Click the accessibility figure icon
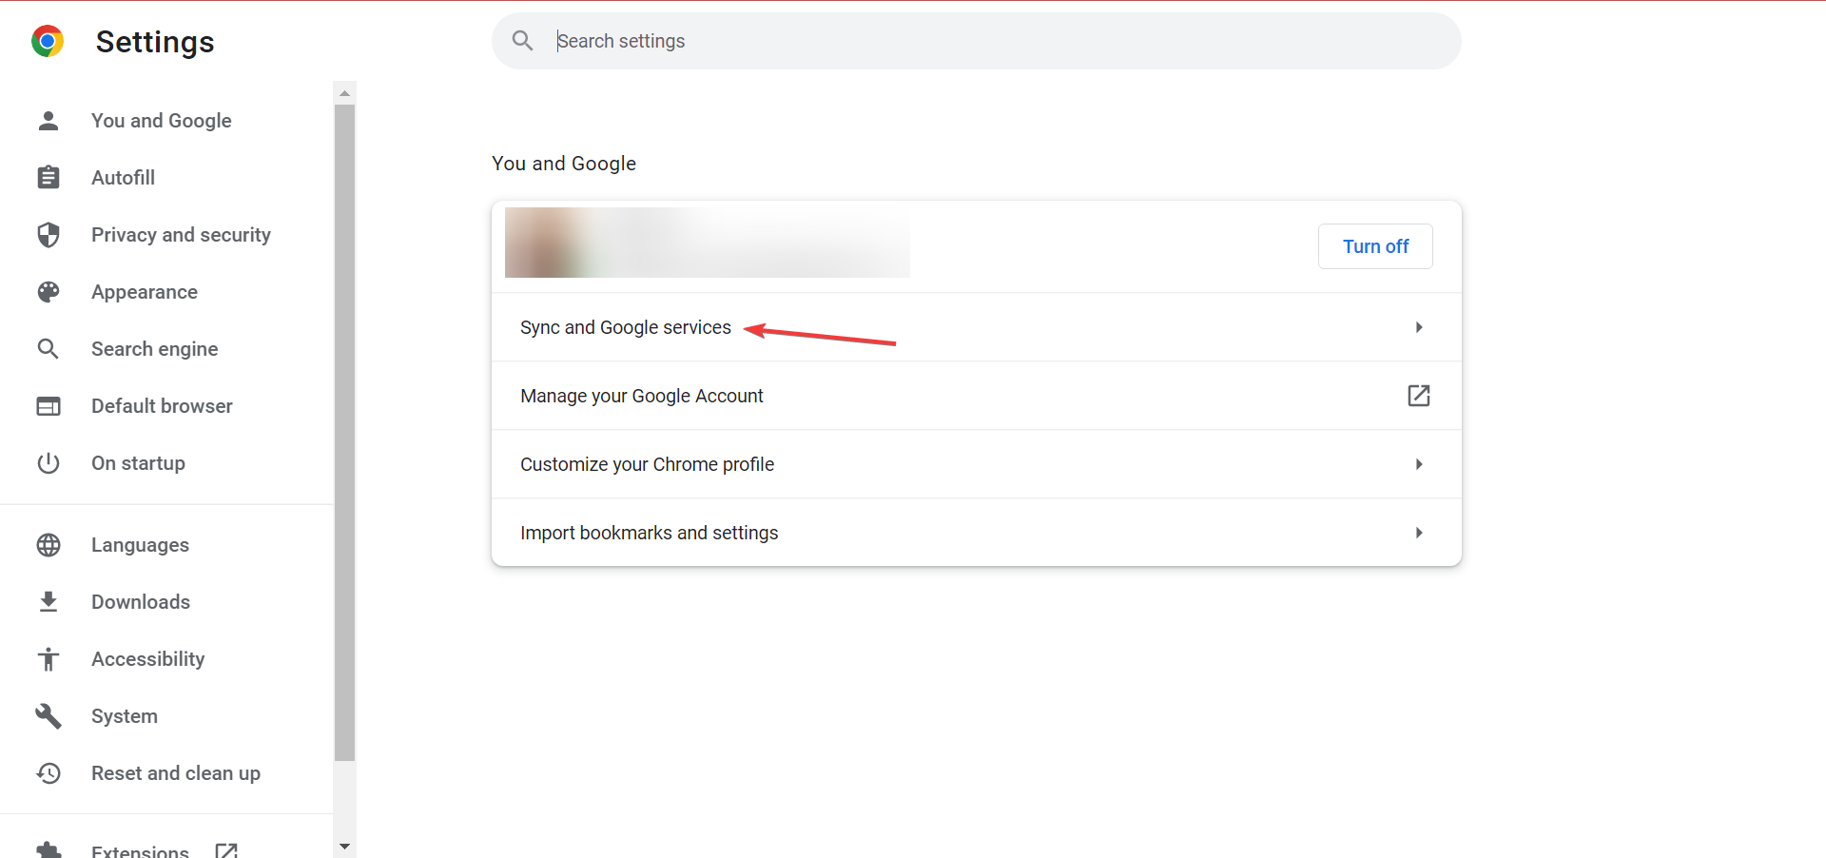The width and height of the screenshot is (1826, 858). coord(49,659)
